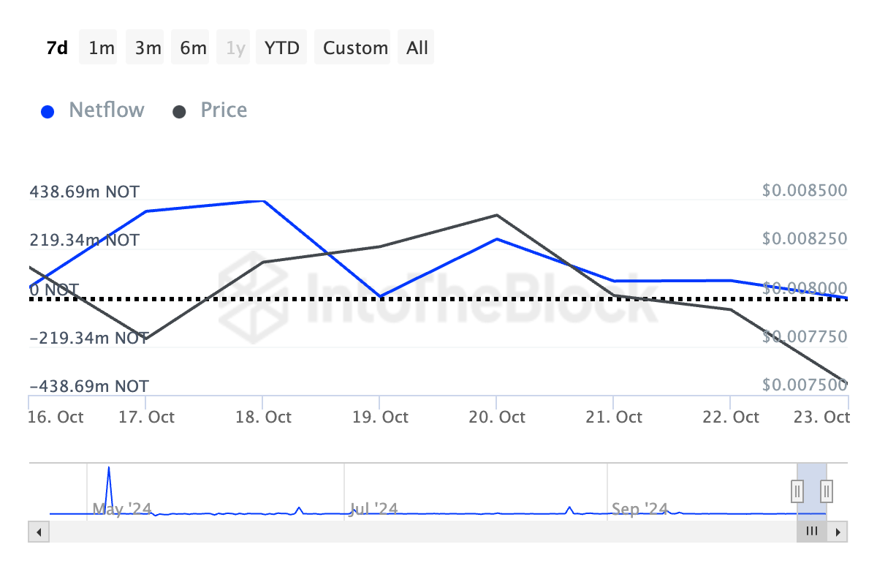Click the scrollbar right arrow

pyautogui.click(x=839, y=532)
